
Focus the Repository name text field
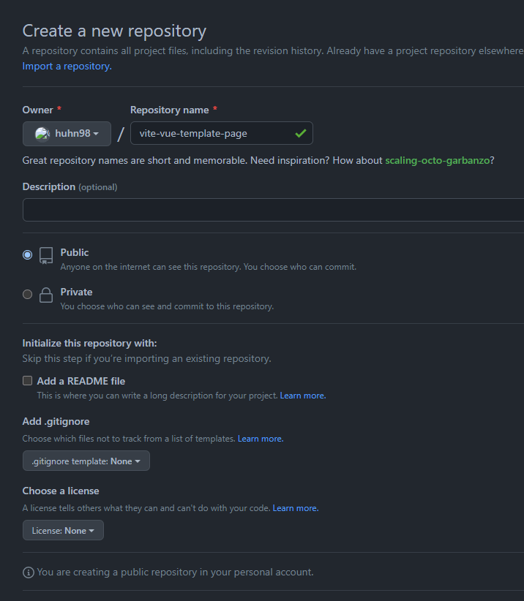coord(212,134)
